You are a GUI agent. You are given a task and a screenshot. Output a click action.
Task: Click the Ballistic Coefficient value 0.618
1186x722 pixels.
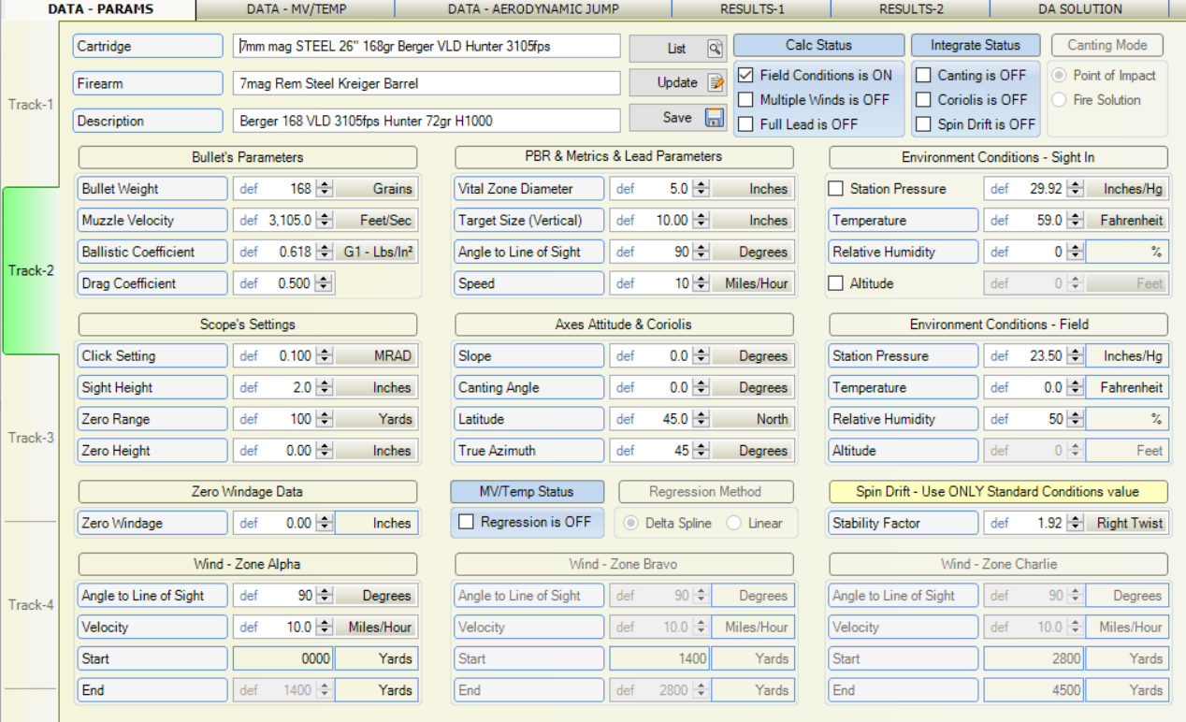click(295, 253)
